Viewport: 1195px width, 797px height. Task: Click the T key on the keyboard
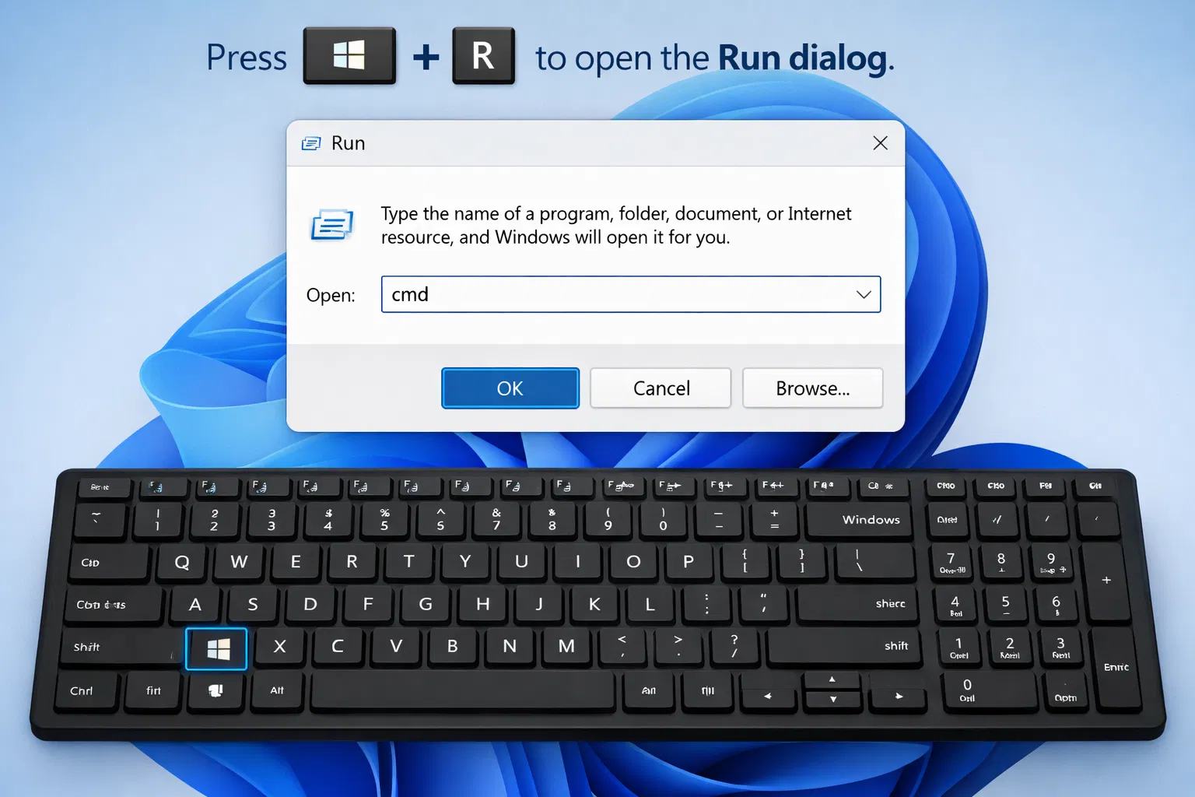408,562
